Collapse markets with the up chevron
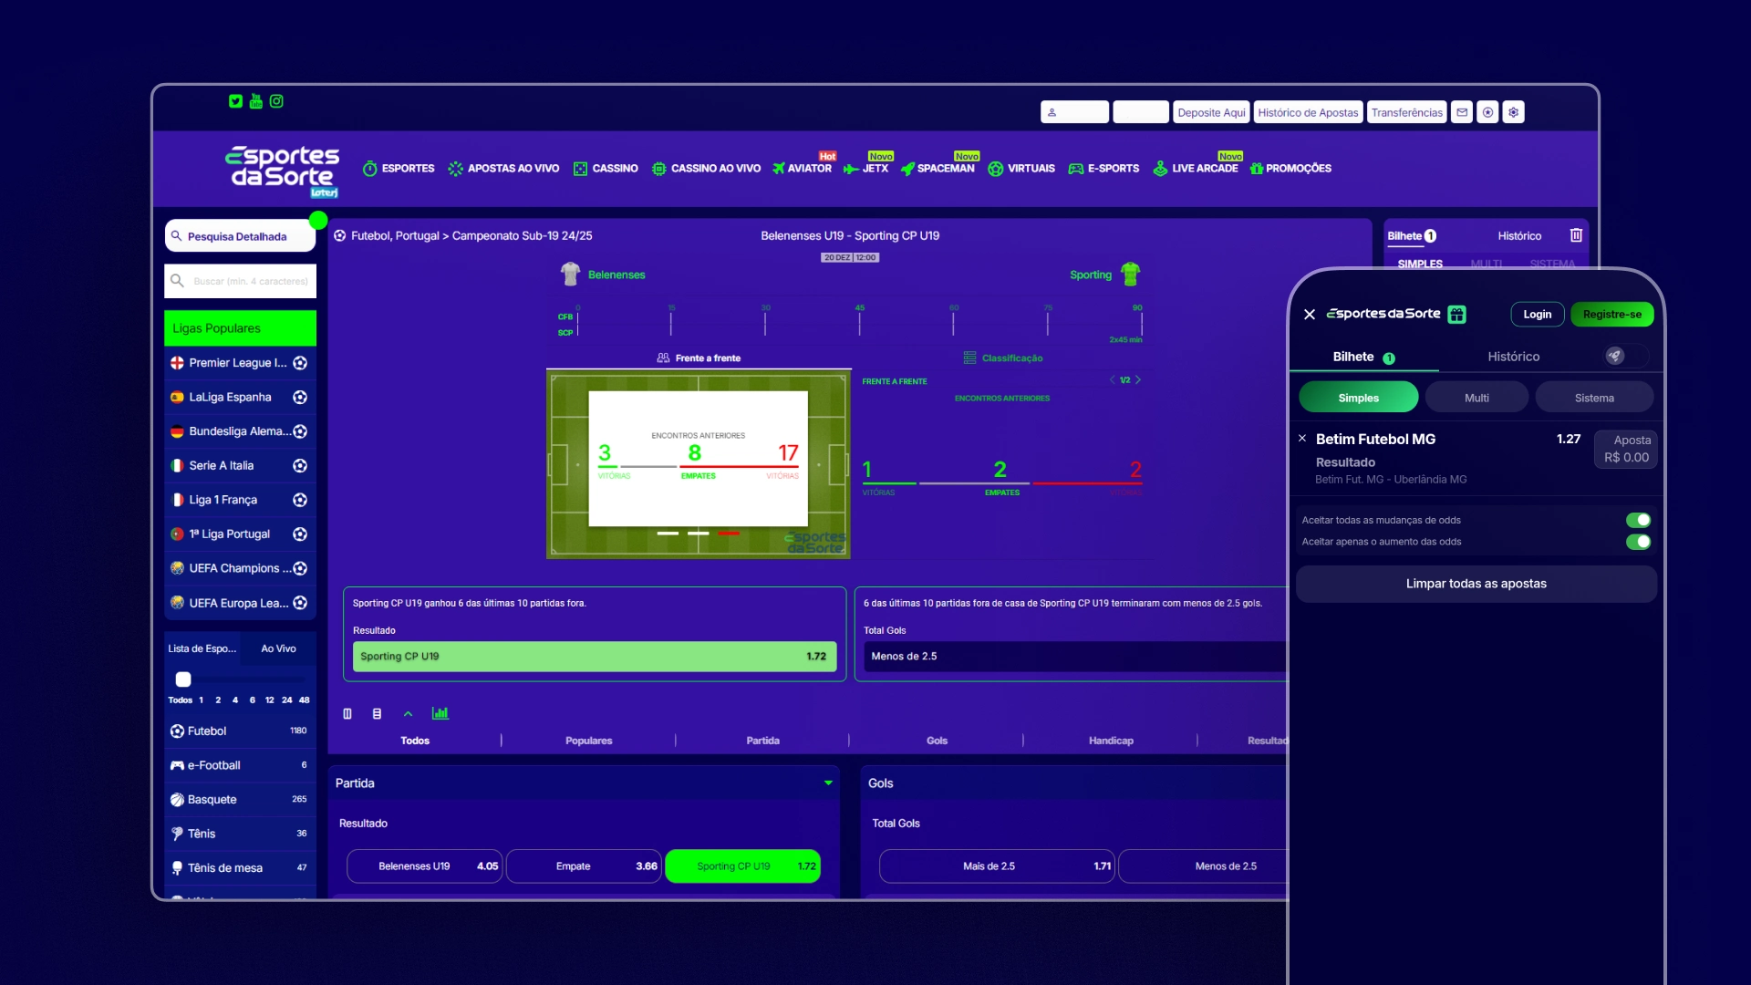 (408, 713)
